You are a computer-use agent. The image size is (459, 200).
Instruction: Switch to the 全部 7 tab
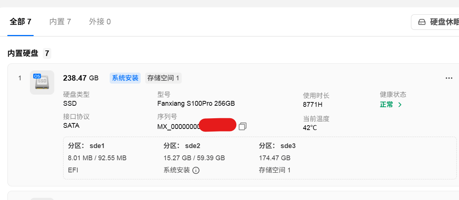20,22
